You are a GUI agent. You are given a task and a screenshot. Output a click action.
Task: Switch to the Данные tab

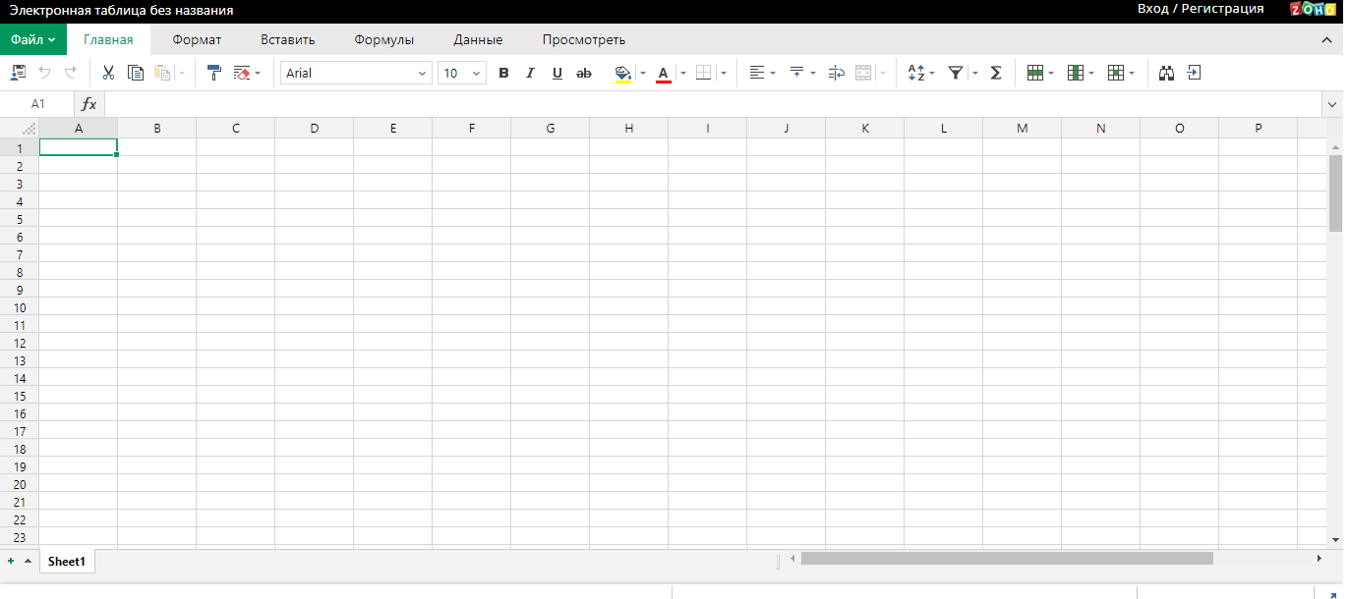coord(478,40)
